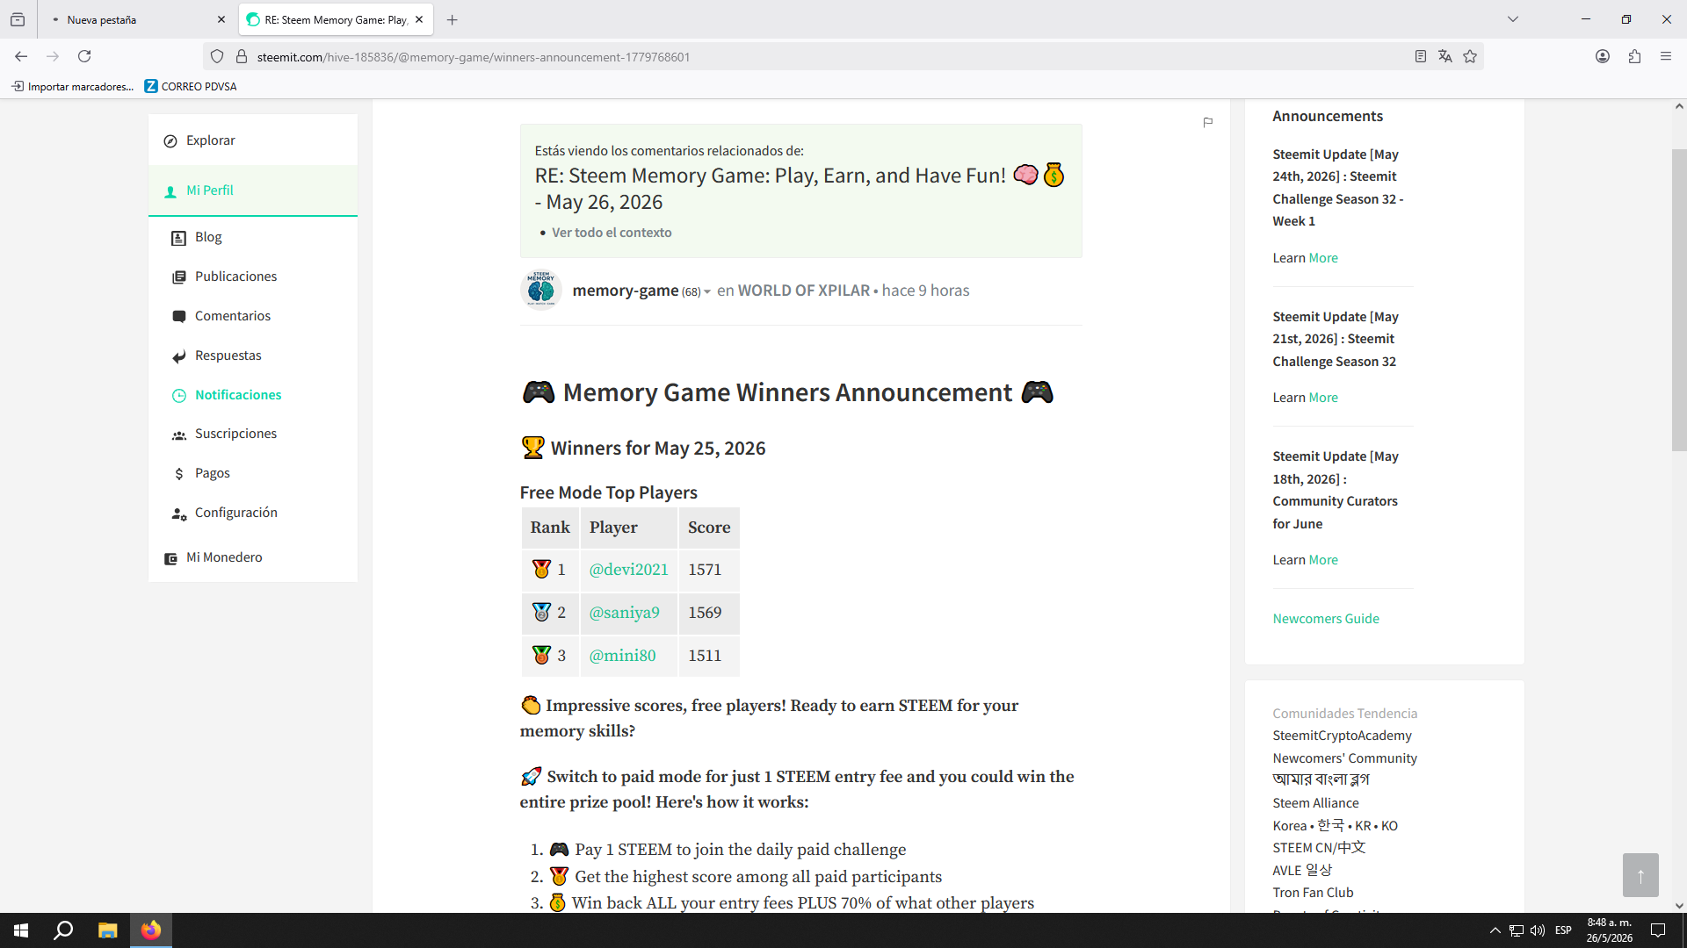Open the memory-game author profile link
Screen dimensions: 1687x948
click(x=626, y=291)
